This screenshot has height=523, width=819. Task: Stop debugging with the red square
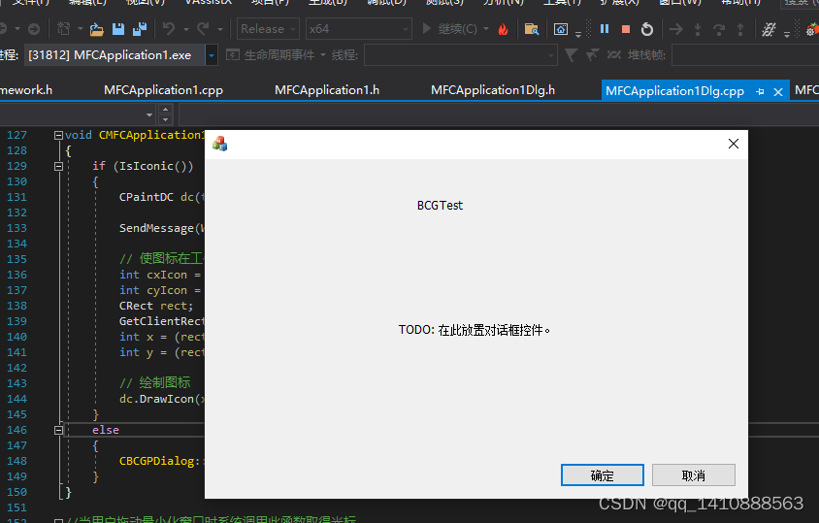tap(625, 29)
